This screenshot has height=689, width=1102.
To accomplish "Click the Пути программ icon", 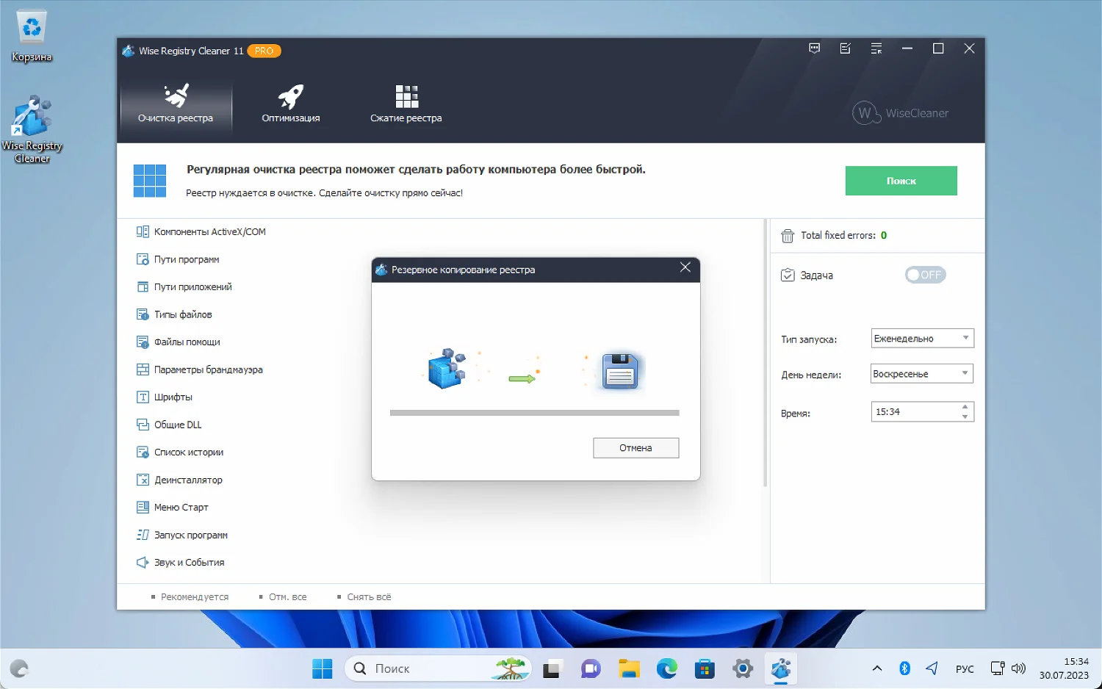I will 143,259.
